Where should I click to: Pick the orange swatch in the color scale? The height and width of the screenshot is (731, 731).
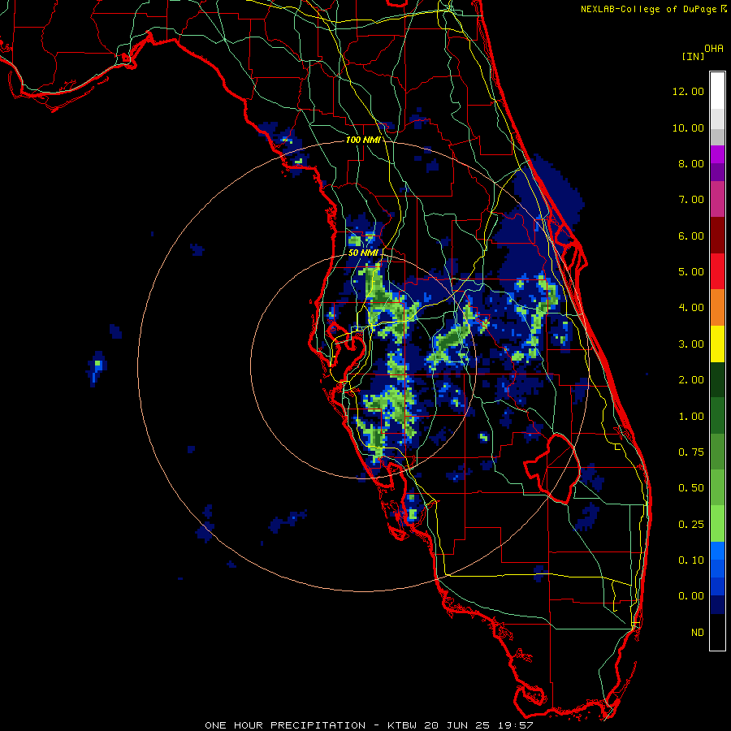coord(717,308)
